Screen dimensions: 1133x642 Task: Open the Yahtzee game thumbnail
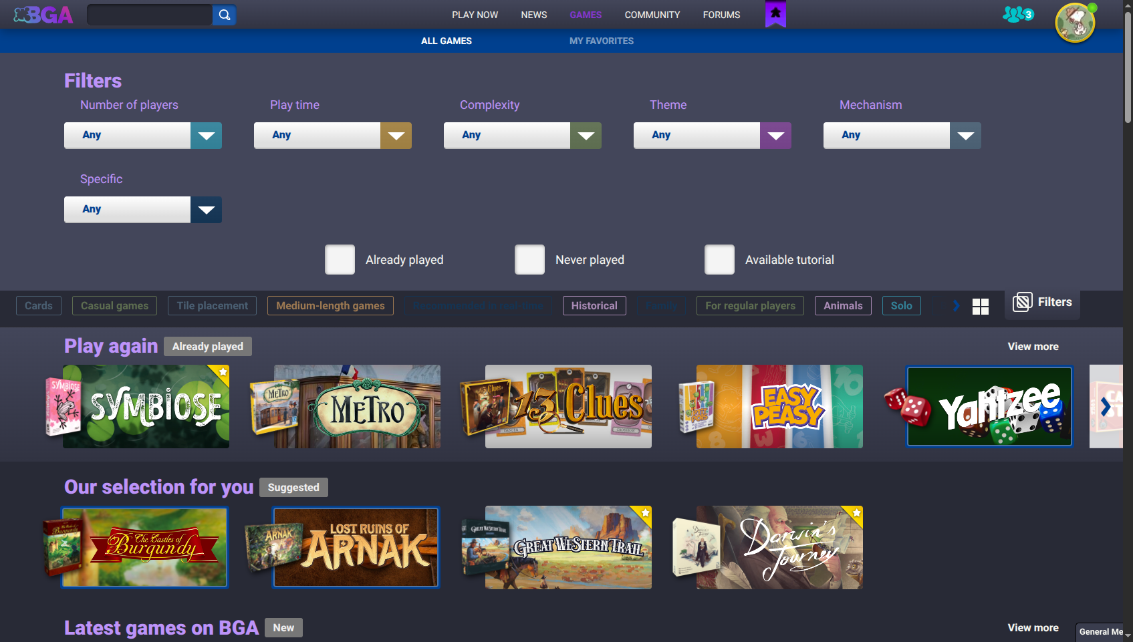pos(989,406)
